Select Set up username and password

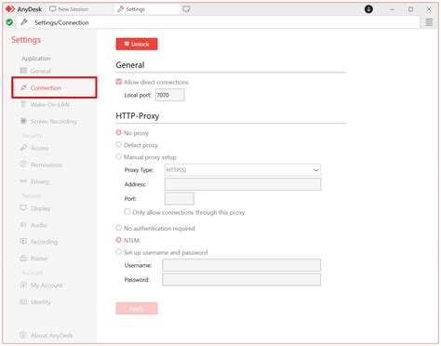click(118, 252)
